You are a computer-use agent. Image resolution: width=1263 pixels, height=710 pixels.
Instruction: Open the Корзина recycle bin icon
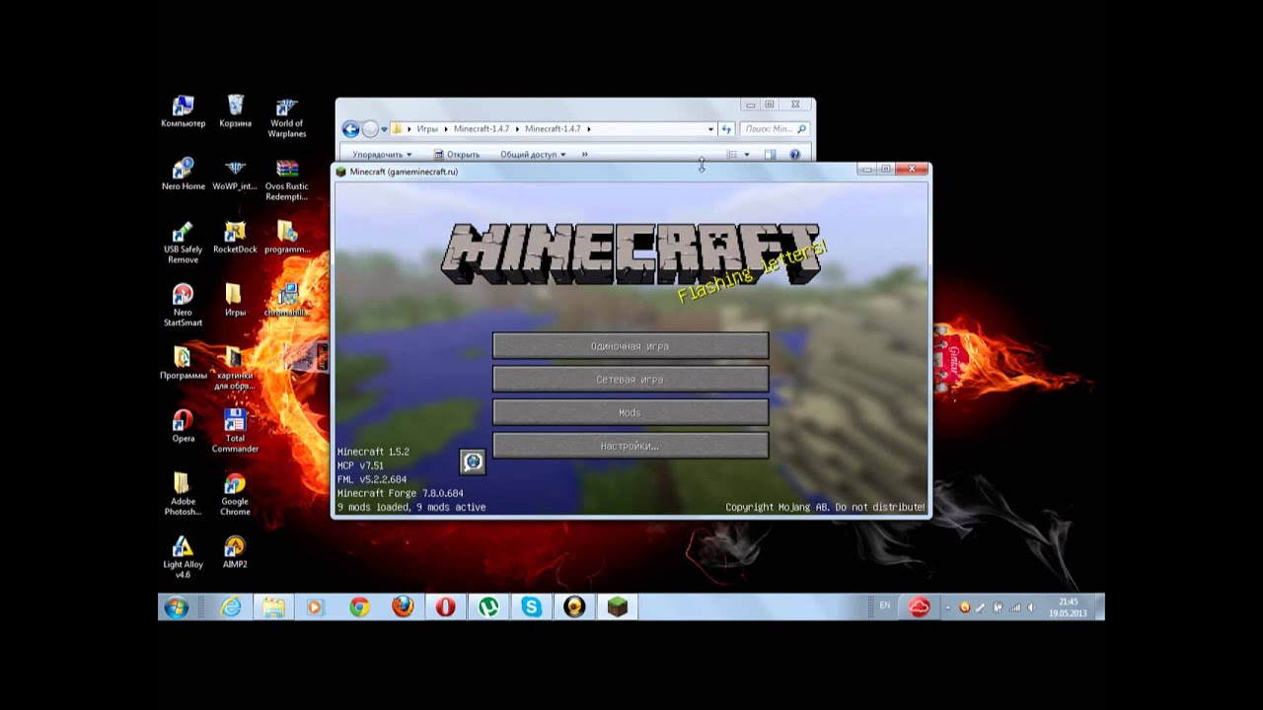tap(235, 111)
